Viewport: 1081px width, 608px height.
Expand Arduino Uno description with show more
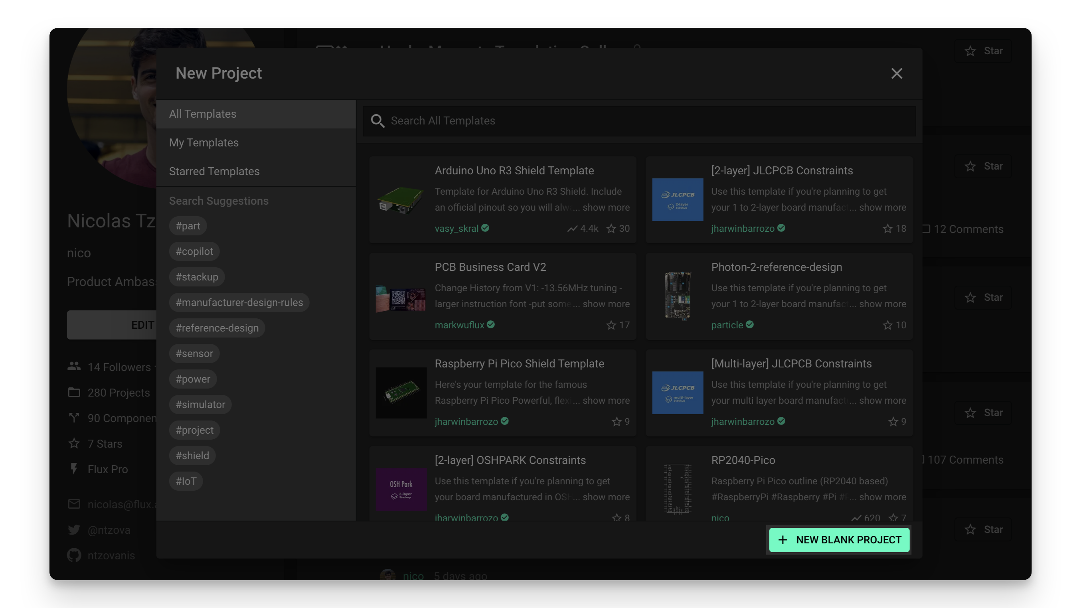[606, 207]
